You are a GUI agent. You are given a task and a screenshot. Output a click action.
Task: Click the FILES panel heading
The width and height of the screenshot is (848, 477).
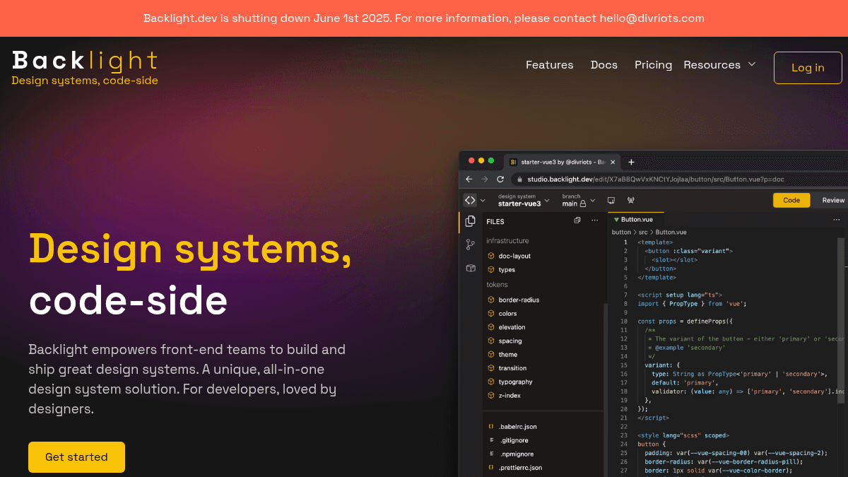tap(495, 221)
